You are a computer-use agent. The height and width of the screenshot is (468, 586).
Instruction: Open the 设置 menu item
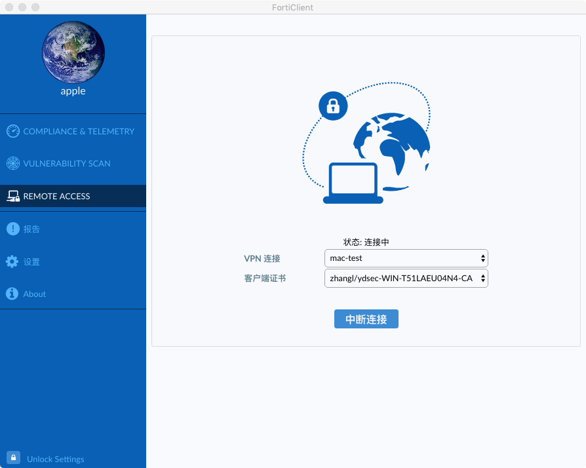73,262
